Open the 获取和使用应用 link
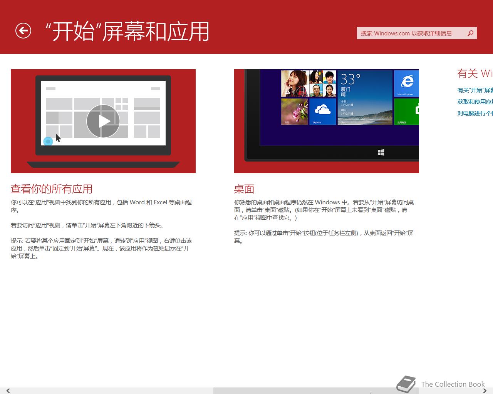Image resolution: width=493 pixels, height=394 pixels. click(475, 102)
